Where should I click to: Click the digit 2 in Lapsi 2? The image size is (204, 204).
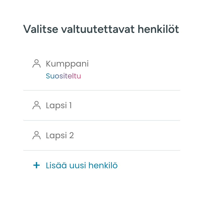[x=71, y=135]
